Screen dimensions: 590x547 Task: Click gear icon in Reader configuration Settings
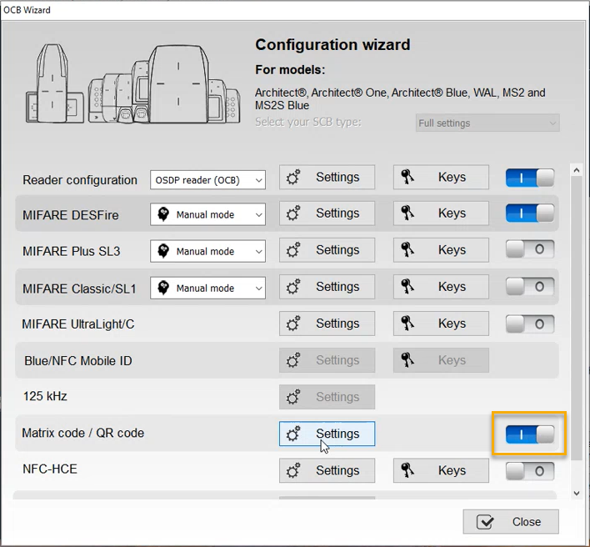[x=293, y=178]
